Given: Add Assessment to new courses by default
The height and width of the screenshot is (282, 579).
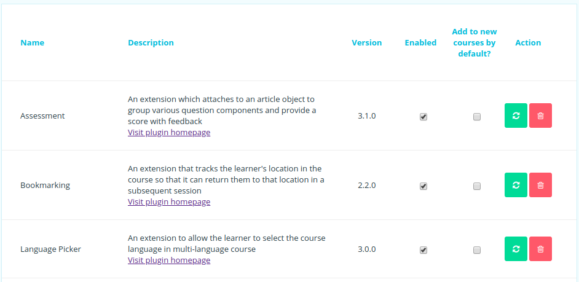Looking at the screenshot, I should pyautogui.click(x=477, y=117).
